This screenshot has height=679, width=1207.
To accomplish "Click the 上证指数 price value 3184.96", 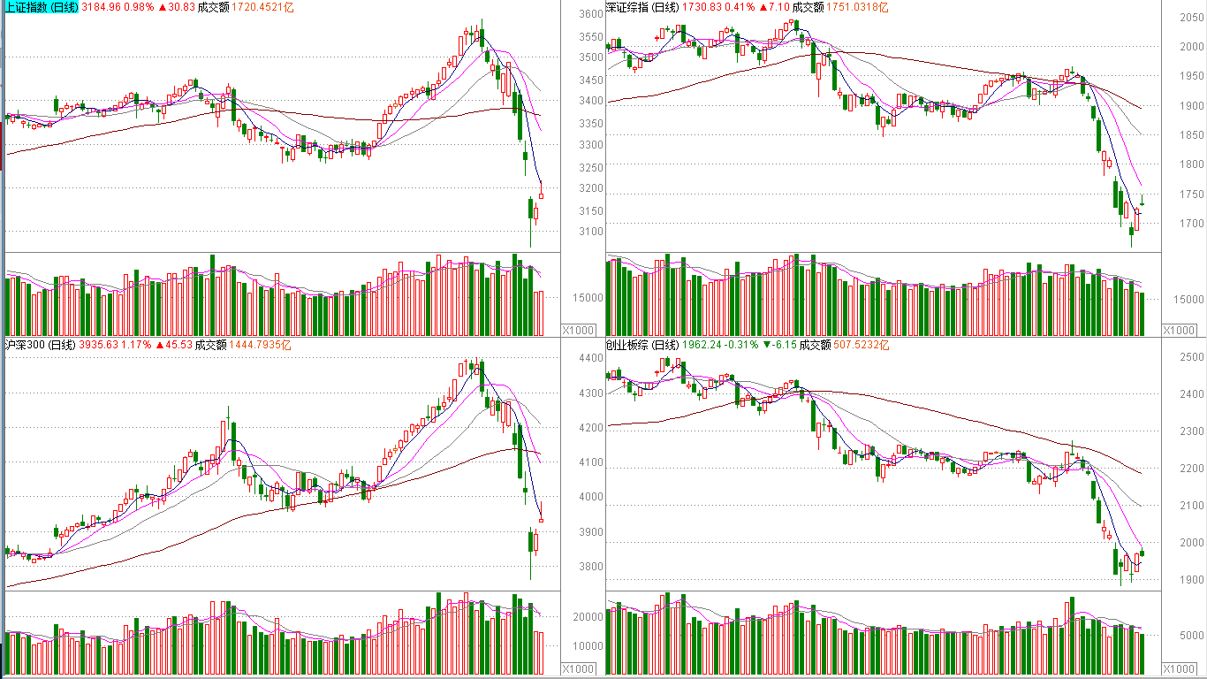I will pyautogui.click(x=101, y=7).
